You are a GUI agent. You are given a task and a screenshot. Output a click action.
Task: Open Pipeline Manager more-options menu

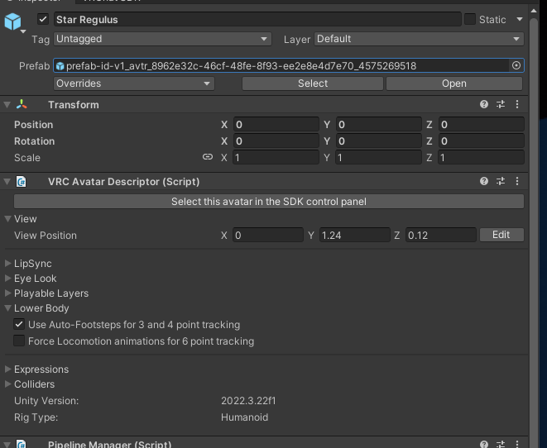click(517, 444)
